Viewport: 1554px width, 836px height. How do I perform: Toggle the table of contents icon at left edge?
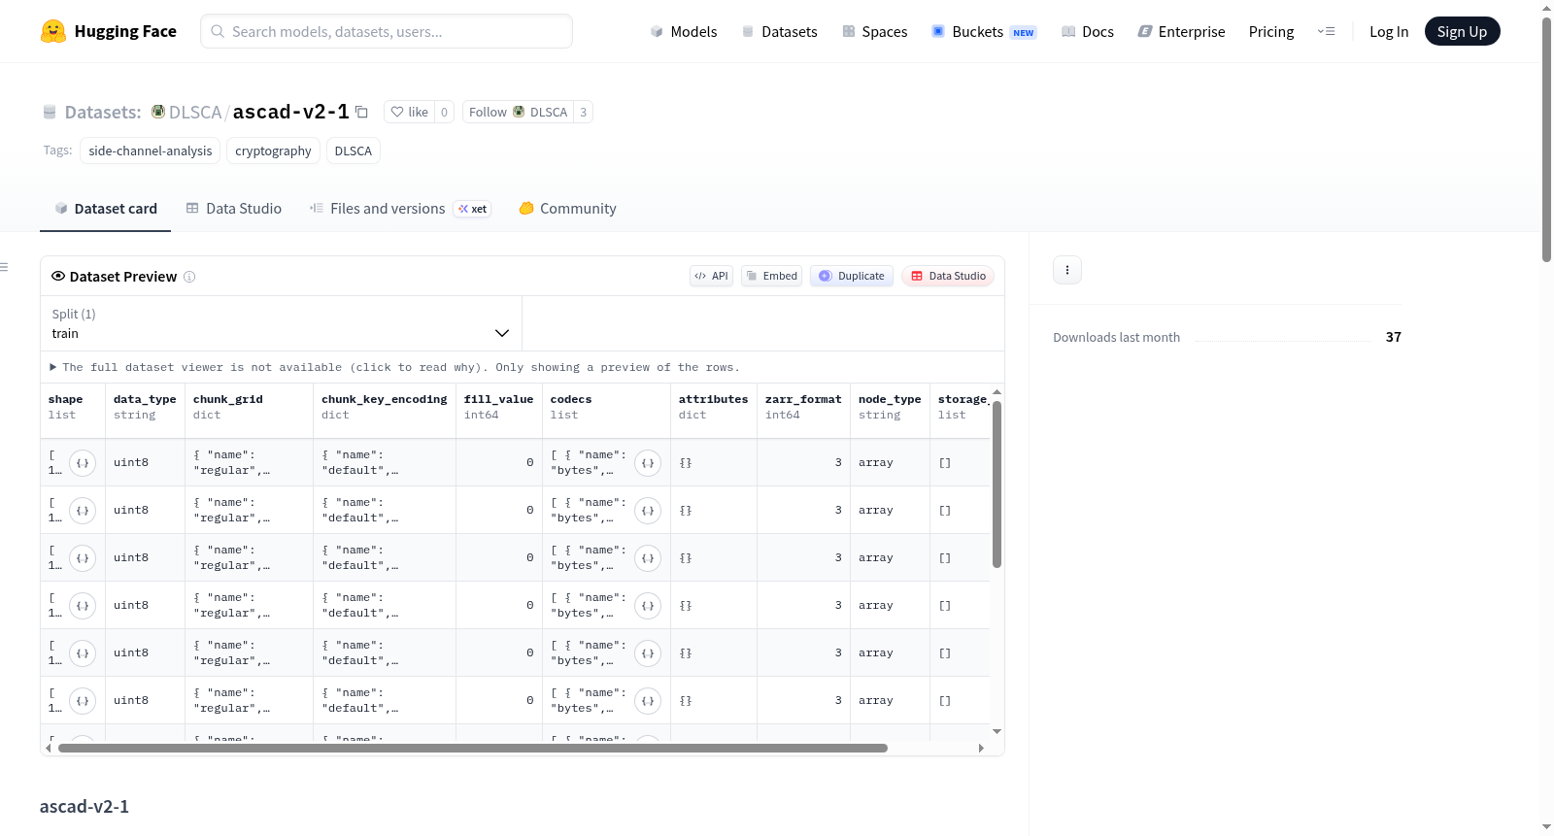pos(4,267)
